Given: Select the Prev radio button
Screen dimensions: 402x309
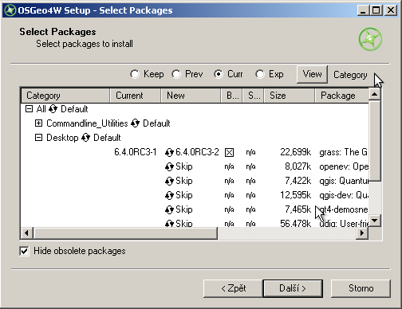Looking at the screenshot, I should [x=176, y=74].
